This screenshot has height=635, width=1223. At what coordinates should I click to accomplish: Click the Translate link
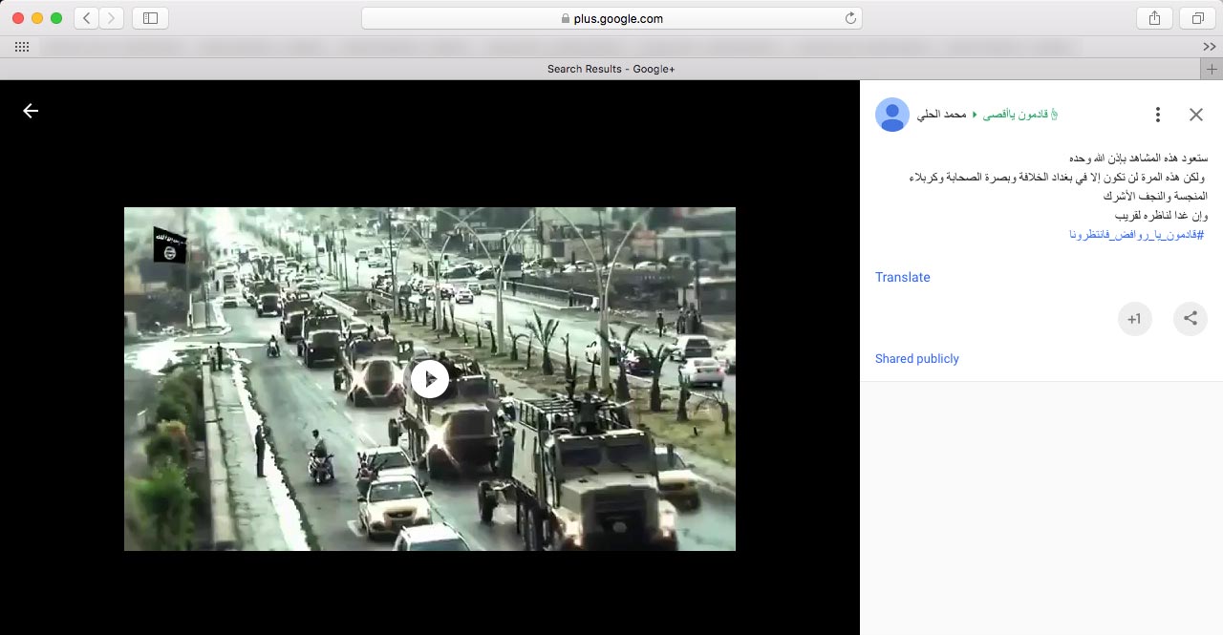pos(902,277)
